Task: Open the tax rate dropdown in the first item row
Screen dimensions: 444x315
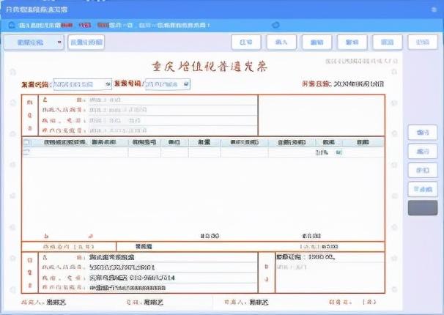Action: (x=338, y=152)
